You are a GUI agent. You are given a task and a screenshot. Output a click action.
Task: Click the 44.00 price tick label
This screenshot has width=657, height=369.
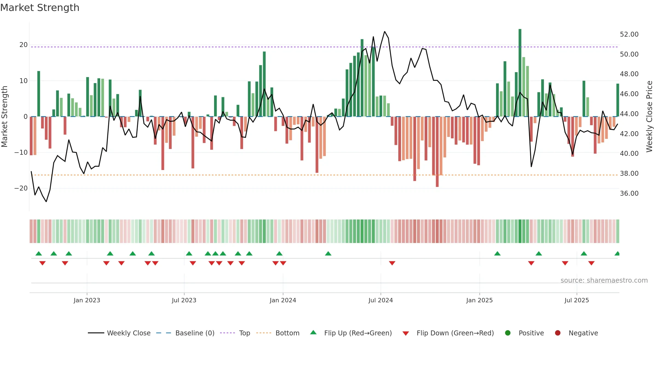[x=629, y=114]
